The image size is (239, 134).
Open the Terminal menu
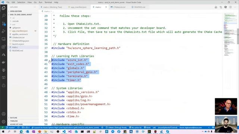point(48,2)
